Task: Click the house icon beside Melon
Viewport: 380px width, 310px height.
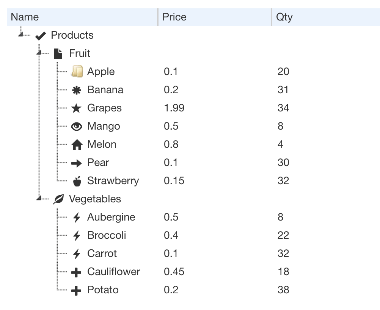Action: (x=77, y=145)
